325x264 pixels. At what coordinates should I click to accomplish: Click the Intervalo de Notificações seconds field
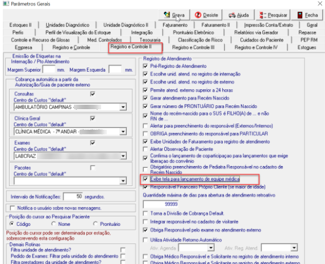pyautogui.click(x=73, y=196)
